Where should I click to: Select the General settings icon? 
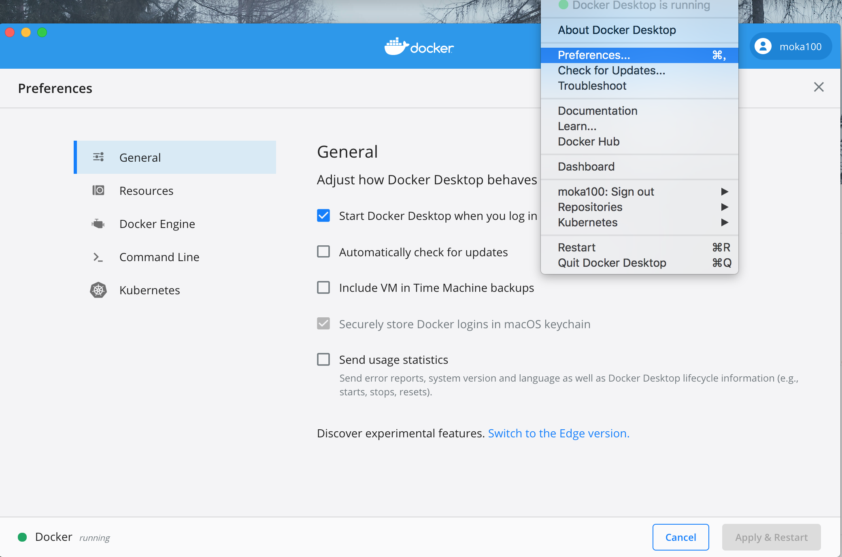[x=98, y=157]
